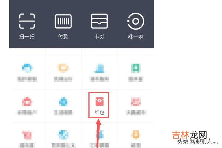Select the 卡券 text label
The image size is (222, 148).
coord(99,37)
